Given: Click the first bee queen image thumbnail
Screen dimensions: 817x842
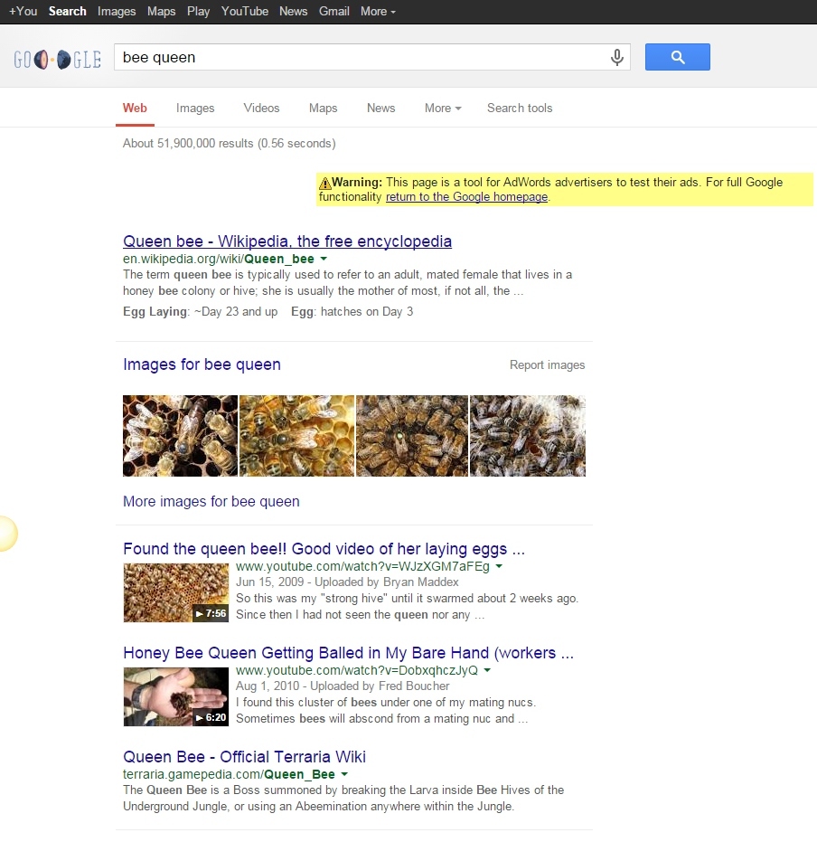Looking at the screenshot, I should [x=180, y=436].
